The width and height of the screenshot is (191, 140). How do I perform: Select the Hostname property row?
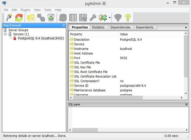tap(126, 49)
